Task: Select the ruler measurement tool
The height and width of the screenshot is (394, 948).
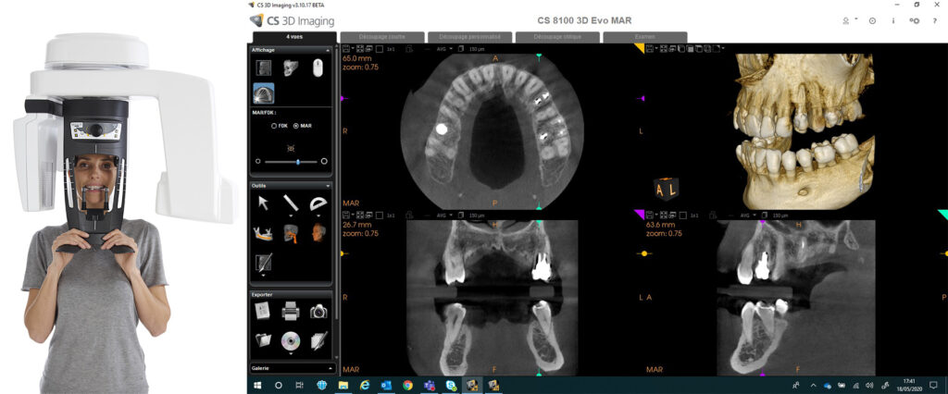Action: 291,203
